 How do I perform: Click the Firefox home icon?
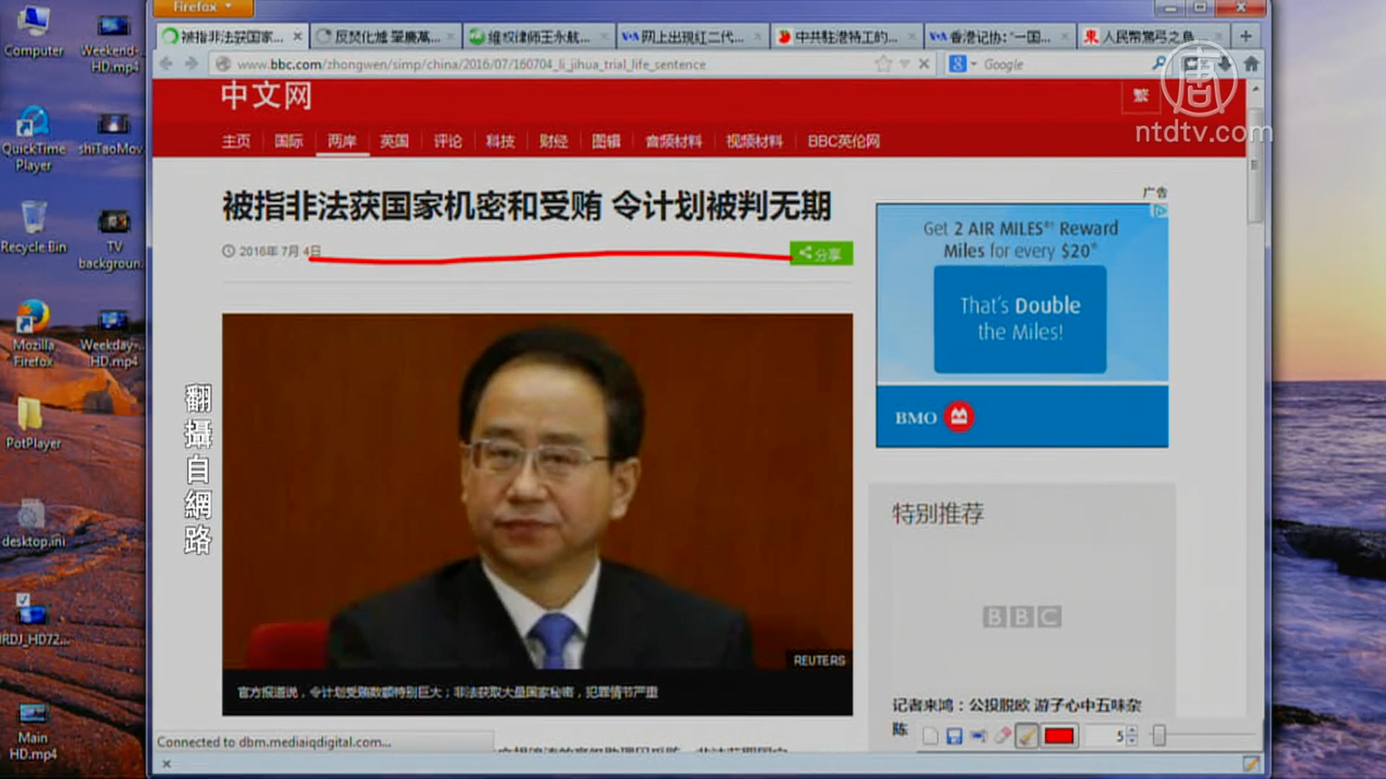[x=1251, y=63]
